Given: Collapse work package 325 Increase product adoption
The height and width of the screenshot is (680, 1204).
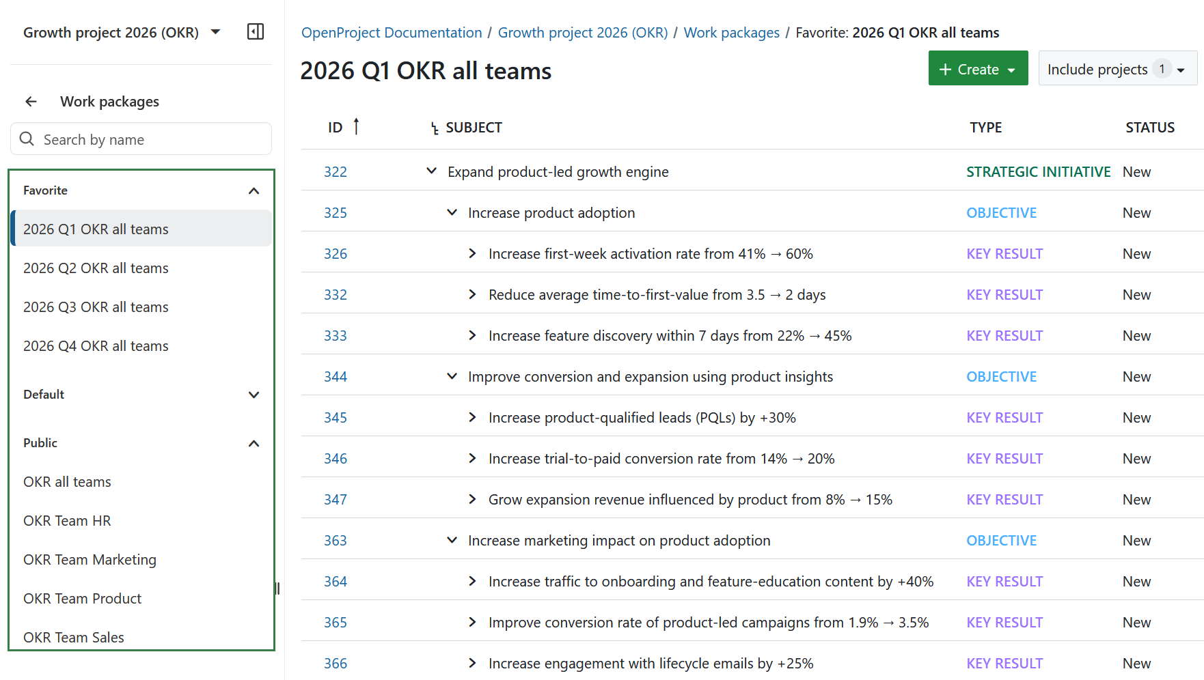Looking at the screenshot, I should coord(452,212).
